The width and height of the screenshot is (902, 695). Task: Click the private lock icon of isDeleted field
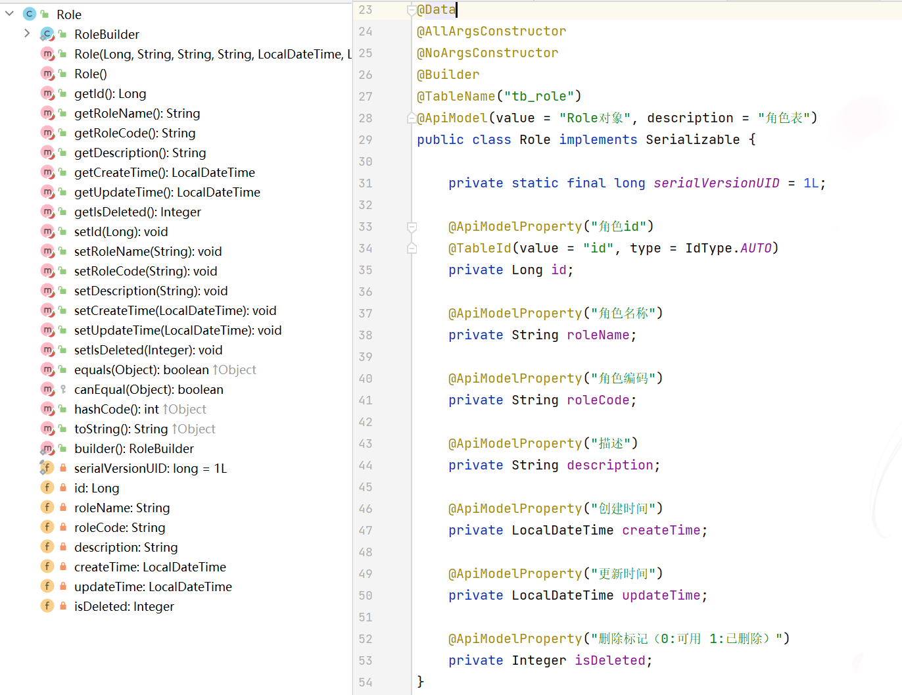pyautogui.click(x=63, y=606)
